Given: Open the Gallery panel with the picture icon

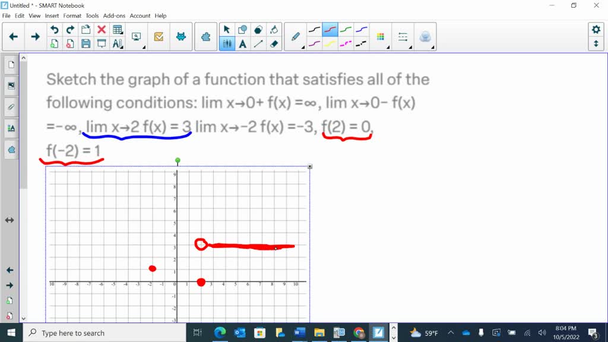Looking at the screenshot, I should [11, 85].
